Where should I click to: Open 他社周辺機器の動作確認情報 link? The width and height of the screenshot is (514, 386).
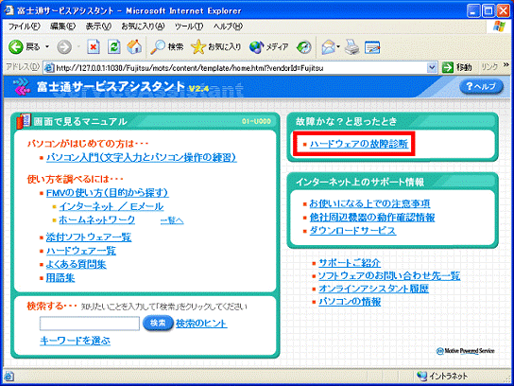(372, 218)
